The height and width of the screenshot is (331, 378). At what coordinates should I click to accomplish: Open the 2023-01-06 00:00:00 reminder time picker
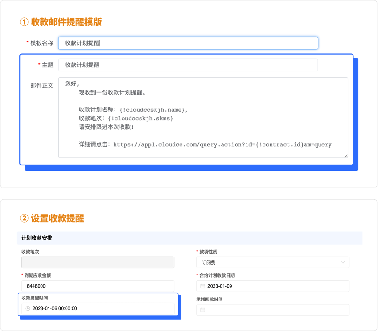point(55,309)
